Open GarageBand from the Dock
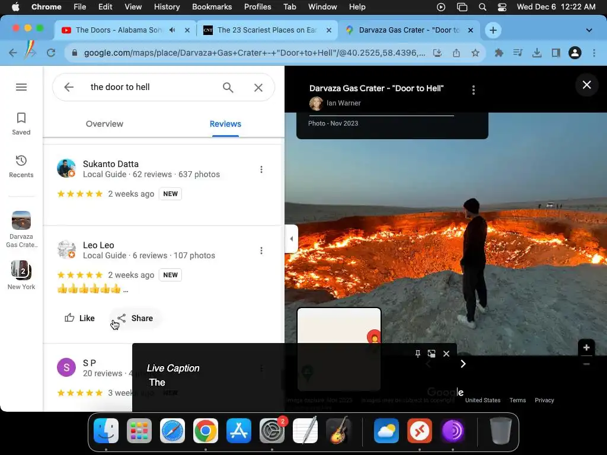Screen dimensions: 607x455 338,431
